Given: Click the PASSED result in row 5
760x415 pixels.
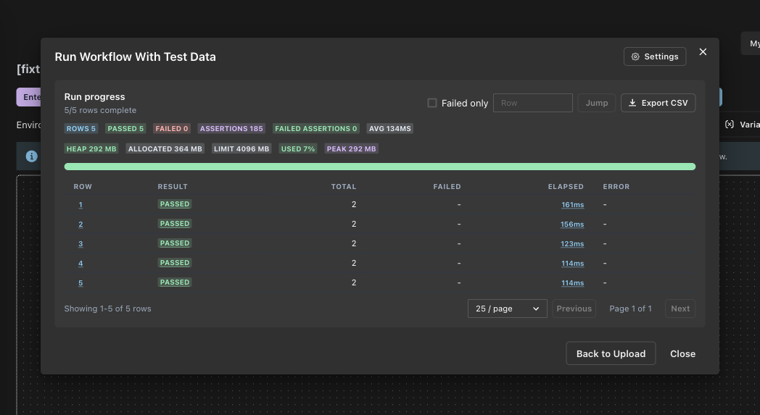Looking at the screenshot, I should pos(175,282).
